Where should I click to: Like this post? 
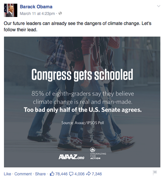tap(7, 174)
